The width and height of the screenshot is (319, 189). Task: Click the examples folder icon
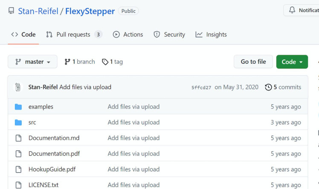click(18, 107)
